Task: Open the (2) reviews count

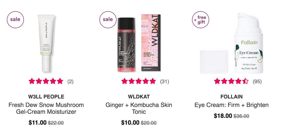Action: coord(70,81)
